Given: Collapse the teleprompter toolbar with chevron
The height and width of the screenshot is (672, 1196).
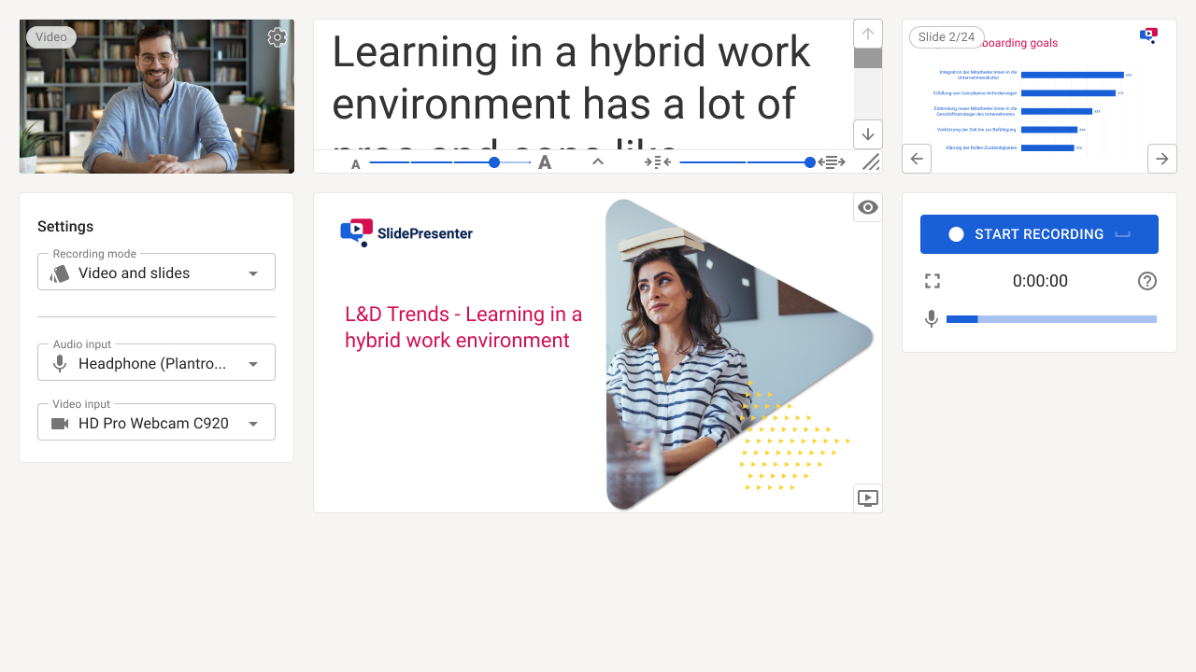Looking at the screenshot, I should click(598, 161).
